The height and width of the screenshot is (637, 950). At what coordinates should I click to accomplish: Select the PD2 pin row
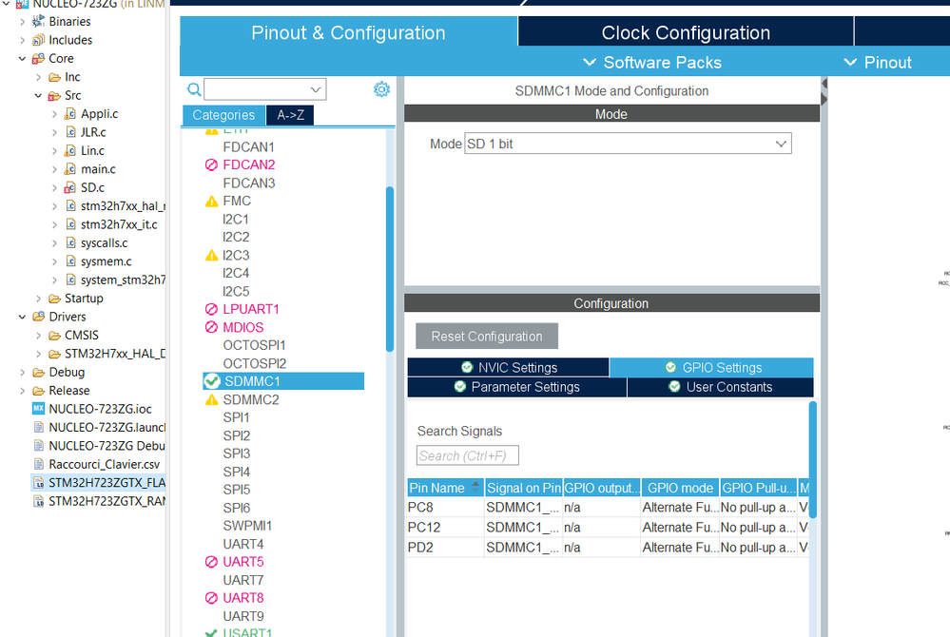click(x=608, y=548)
